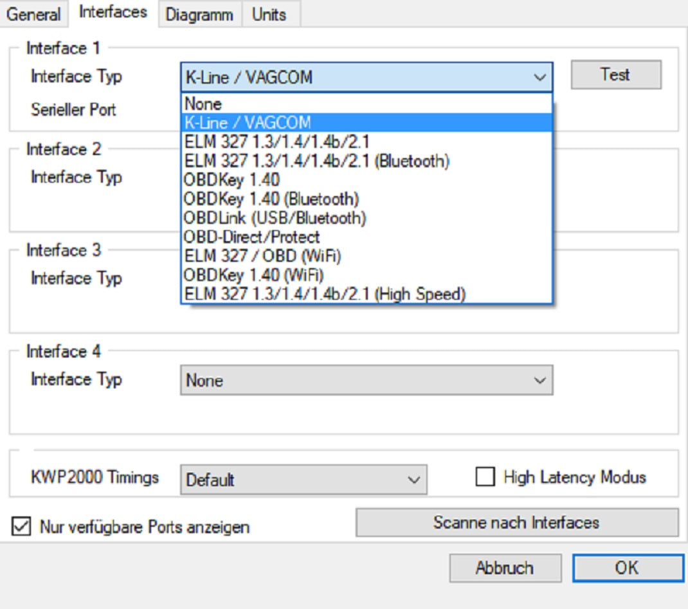This screenshot has height=609, width=688.
Task: Open the Interface 4 Typ dropdown
Action: point(366,381)
